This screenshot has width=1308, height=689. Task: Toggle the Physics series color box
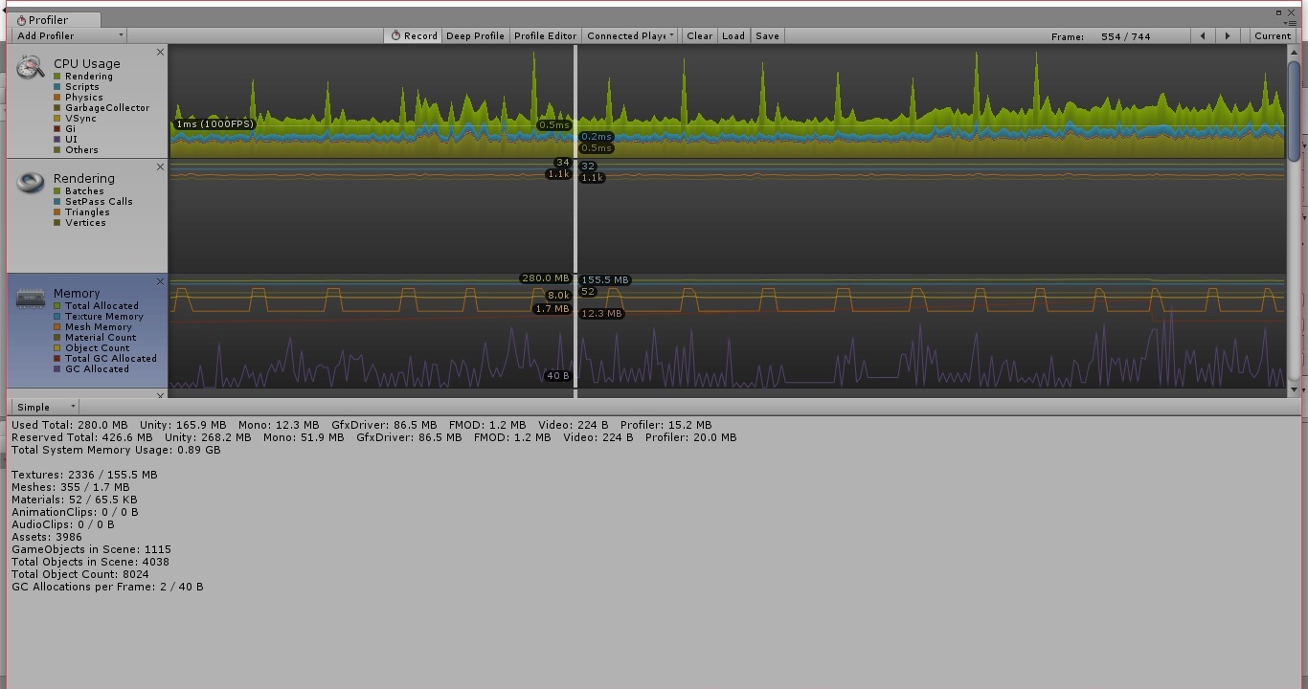(57, 98)
